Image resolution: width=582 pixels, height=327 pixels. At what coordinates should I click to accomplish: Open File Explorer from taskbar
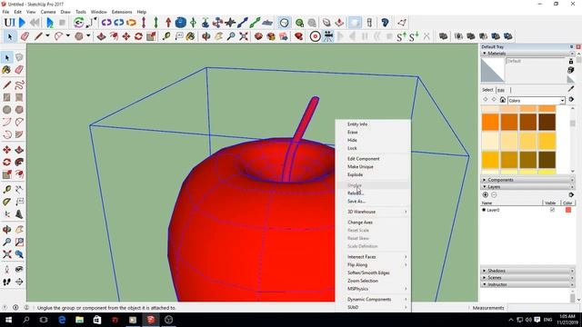(79, 320)
